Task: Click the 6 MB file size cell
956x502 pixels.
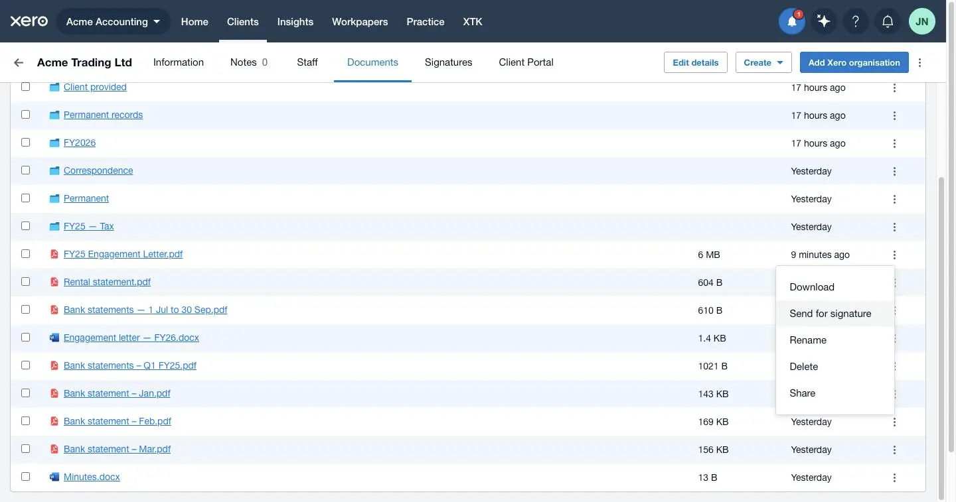Action: click(709, 255)
